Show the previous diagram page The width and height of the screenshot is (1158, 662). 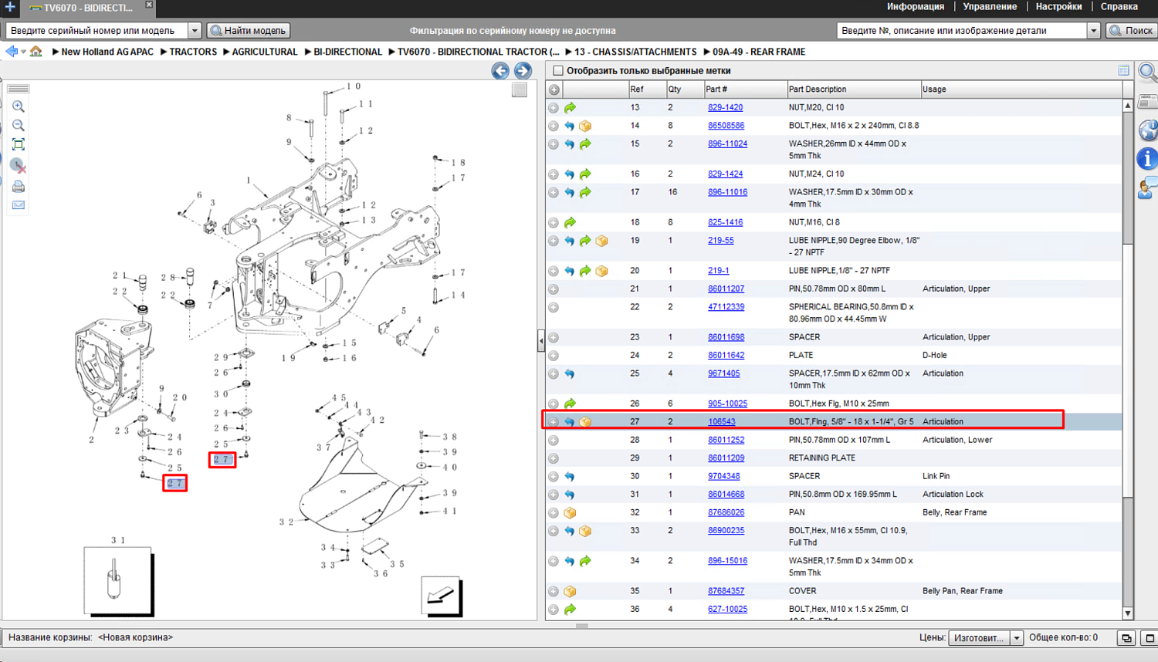[500, 71]
